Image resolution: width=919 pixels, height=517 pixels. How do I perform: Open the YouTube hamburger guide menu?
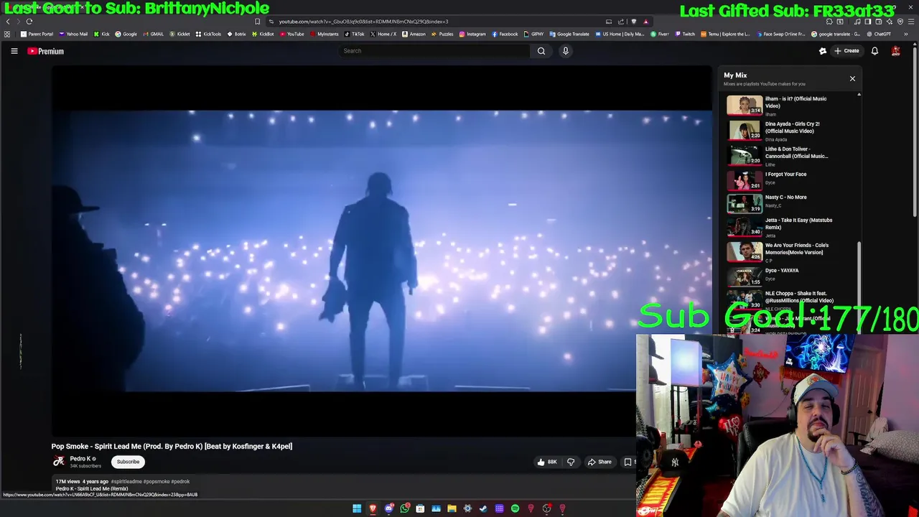point(14,51)
